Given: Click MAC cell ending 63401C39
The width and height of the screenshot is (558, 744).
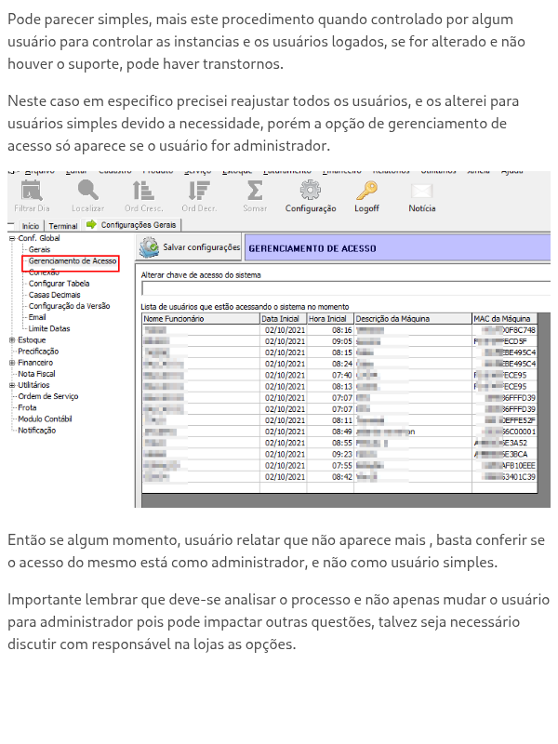Looking at the screenshot, I should click(504, 477).
